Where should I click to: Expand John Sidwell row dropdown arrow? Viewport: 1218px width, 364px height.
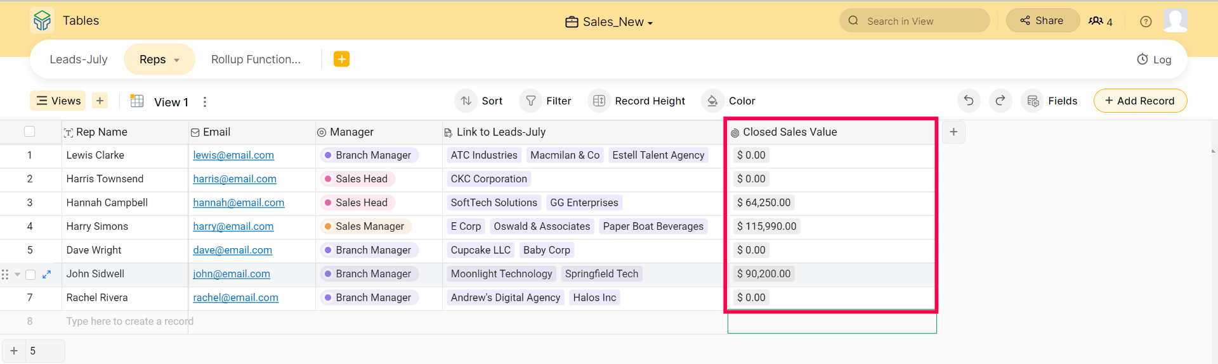coord(18,274)
